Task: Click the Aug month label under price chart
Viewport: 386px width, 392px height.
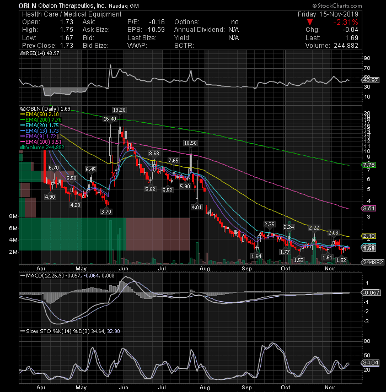Action: (x=205, y=269)
